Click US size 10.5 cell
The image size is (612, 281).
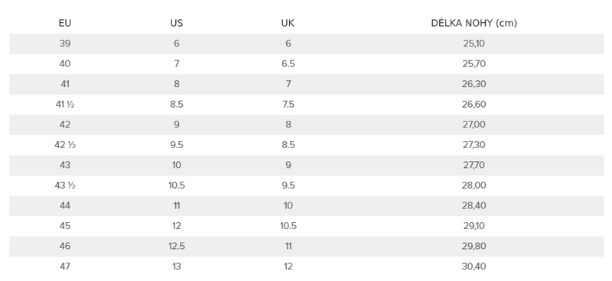[x=177, y=186]
